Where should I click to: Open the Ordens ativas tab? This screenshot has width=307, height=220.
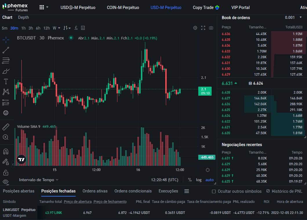click(95, 191)
